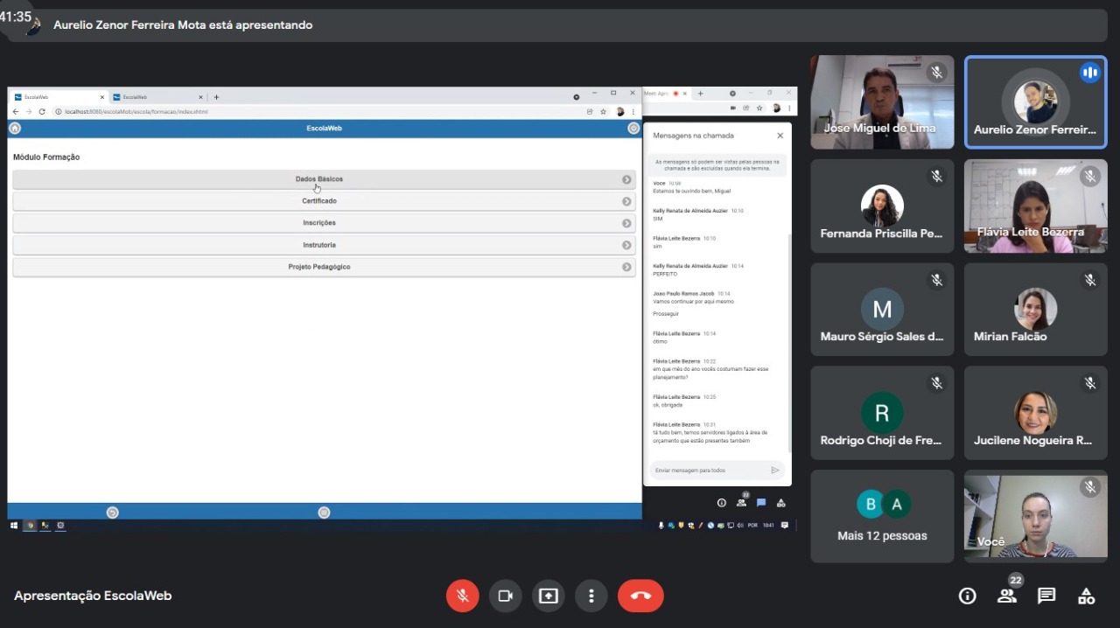The width and height of the screenshot is (1120, 628).
Task: Unmute the microphone
Action: point(463,596)
